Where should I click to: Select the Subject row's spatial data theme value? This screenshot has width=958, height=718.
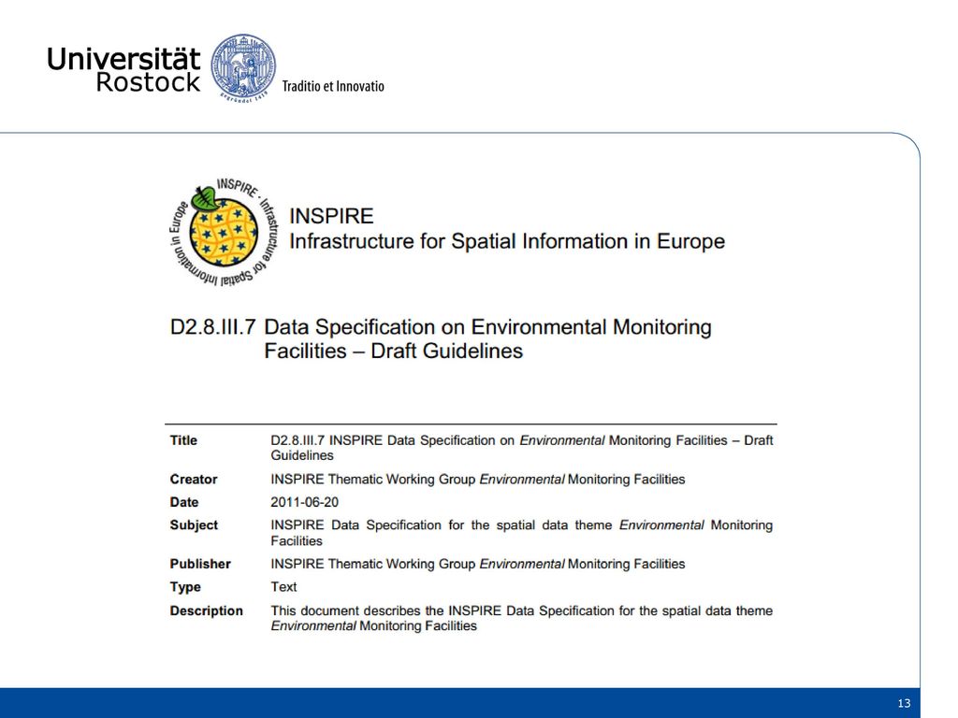click(522, 533)
